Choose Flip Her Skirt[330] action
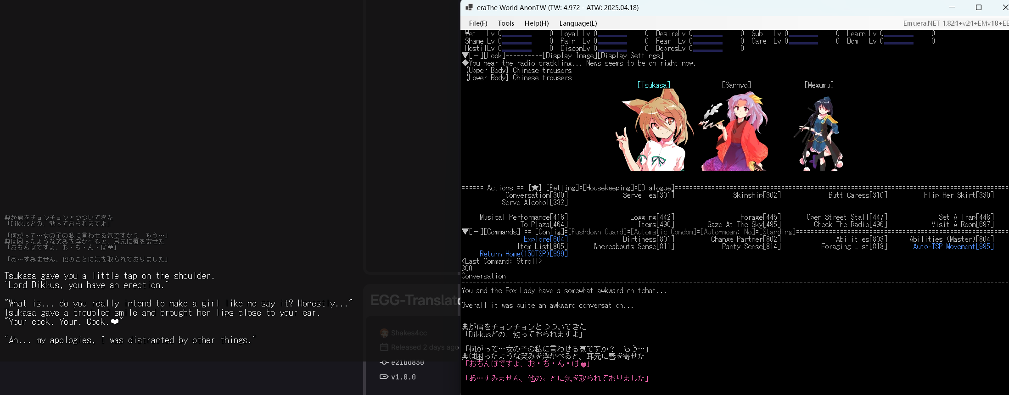The width and height of the screenshot is (1009, 395). click(959, 195)
